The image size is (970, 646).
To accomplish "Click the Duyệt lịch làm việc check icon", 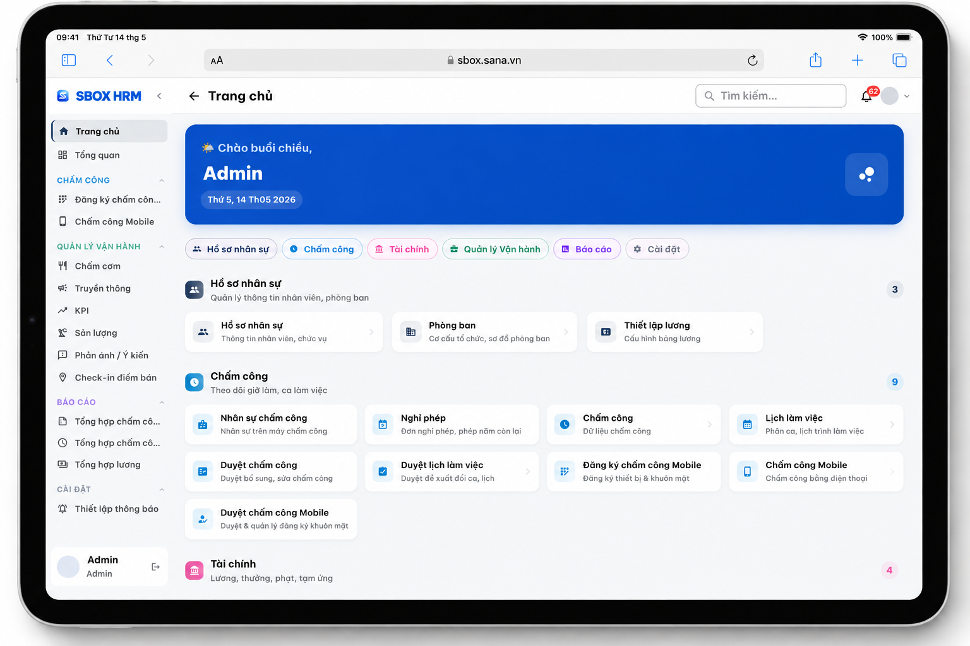I will (383, 471).
